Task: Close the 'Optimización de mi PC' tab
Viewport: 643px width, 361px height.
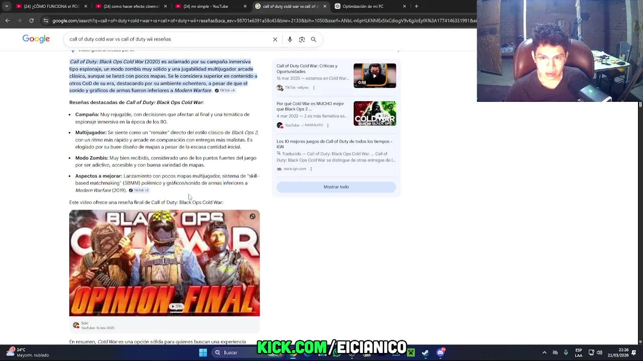Action: [x=404, y=6]
